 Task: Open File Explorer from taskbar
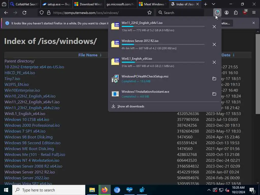[92, 190]
